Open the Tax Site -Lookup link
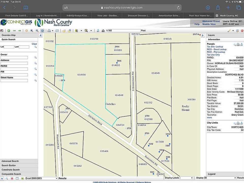The height and width of the screenshot is (183, 244). tap(215, 47)
